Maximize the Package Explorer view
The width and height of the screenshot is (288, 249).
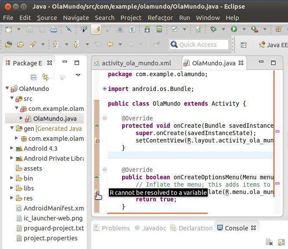tap(77, 63)
